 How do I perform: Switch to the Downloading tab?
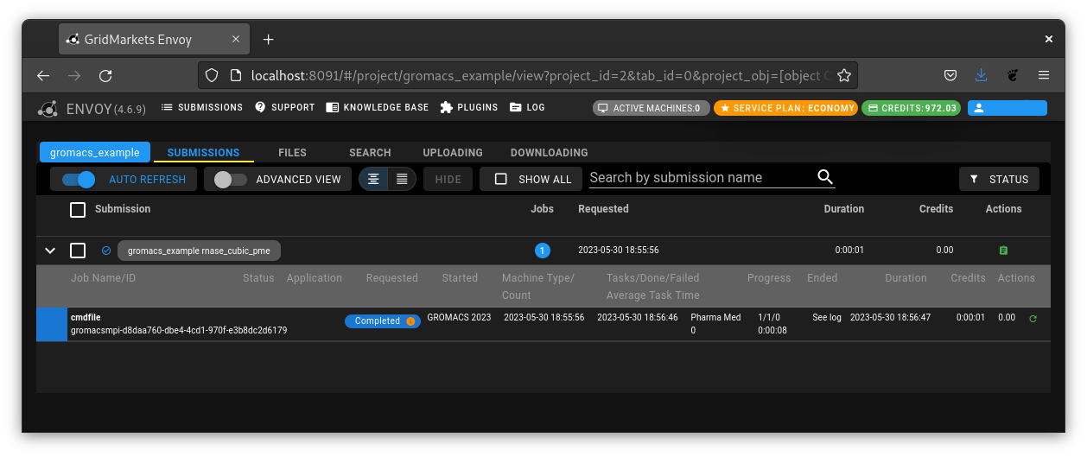point(550,153)
